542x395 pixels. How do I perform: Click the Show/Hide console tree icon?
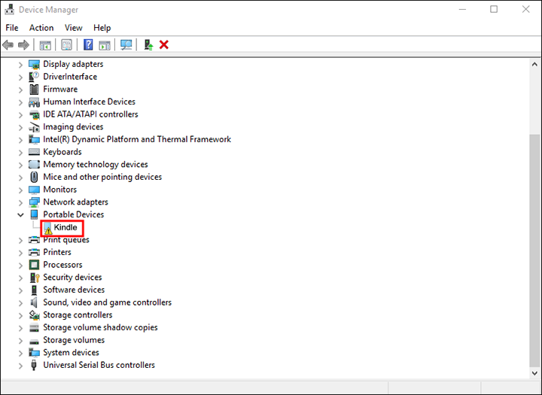[x=45, y=45]
